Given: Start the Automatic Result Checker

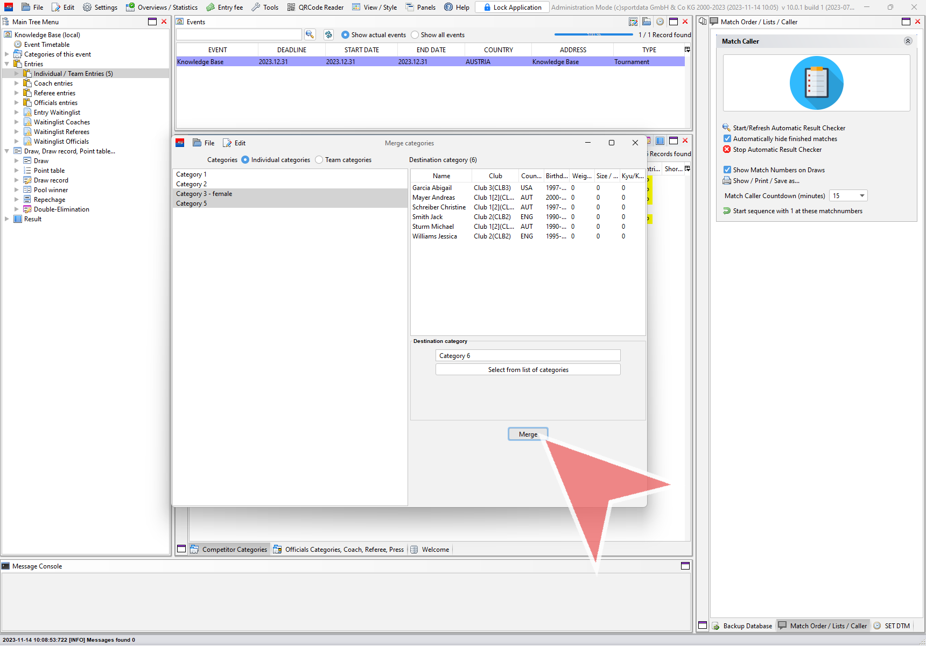Looking at the screenshot, I should (789, 128).
